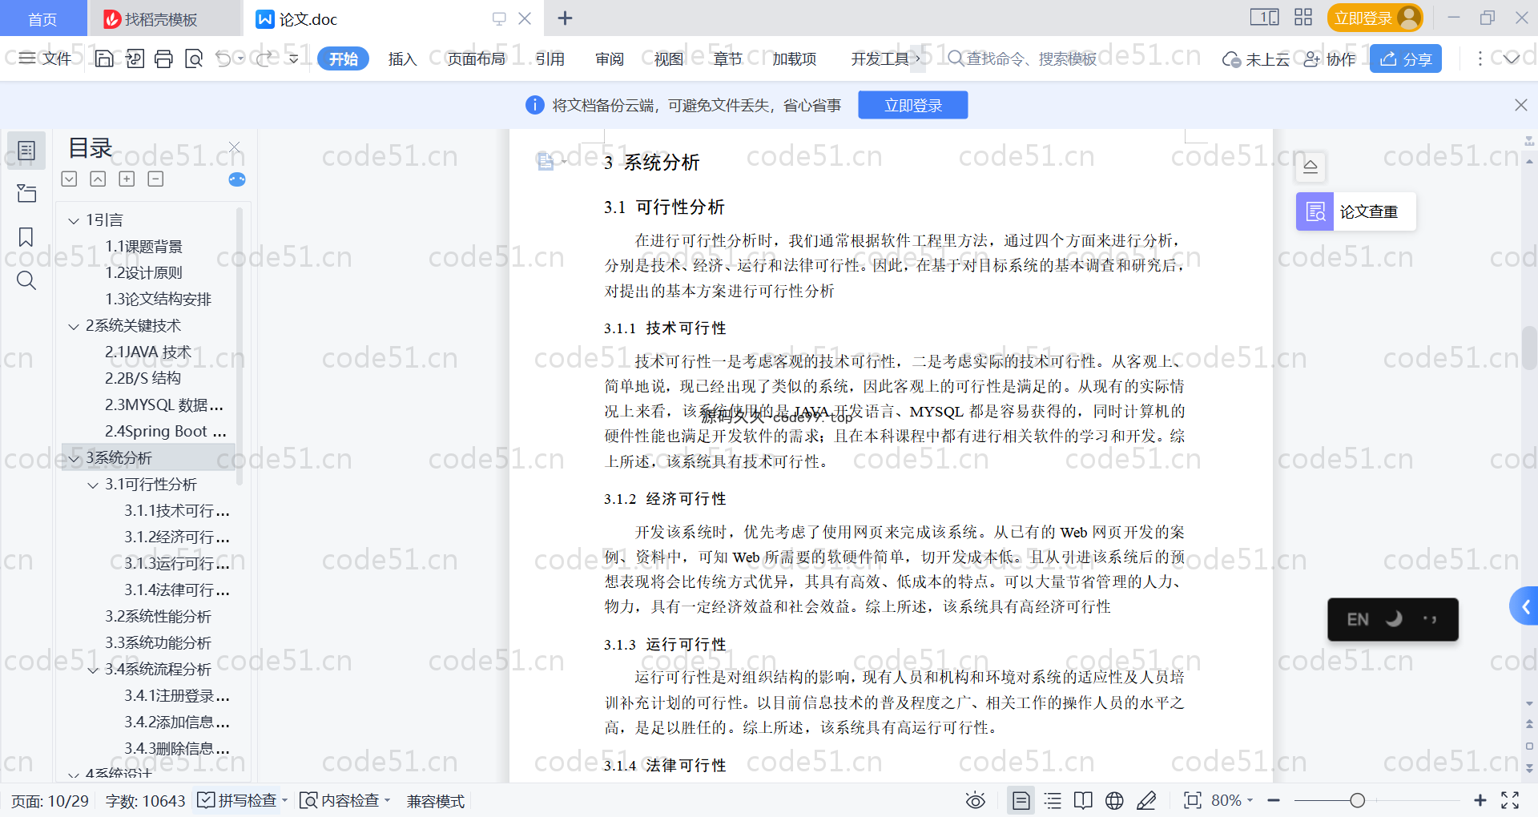
Task: Collapse the 3.1可行性分析 outline node
Action: [93, 485]
